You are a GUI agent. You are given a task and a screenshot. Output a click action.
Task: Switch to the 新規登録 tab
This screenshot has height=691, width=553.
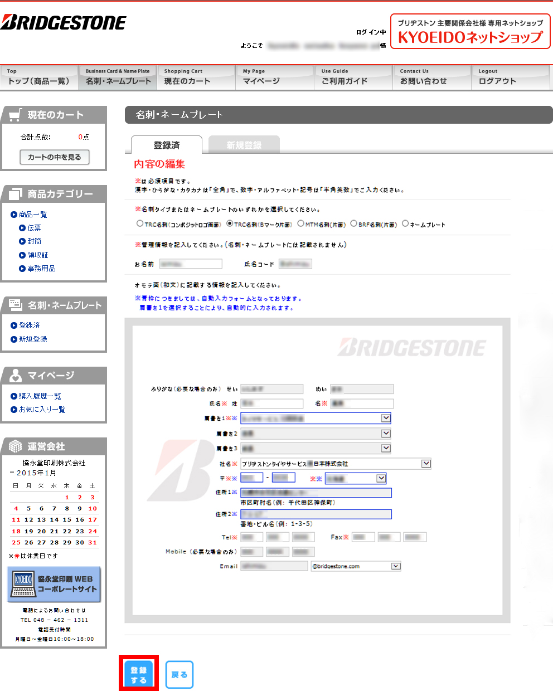tap(244, 145)
